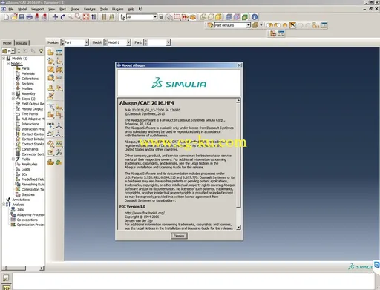This screenshot has height=290, width=380.
Task: Collapse the Model-1 tree node
Action: click(8, 64)
